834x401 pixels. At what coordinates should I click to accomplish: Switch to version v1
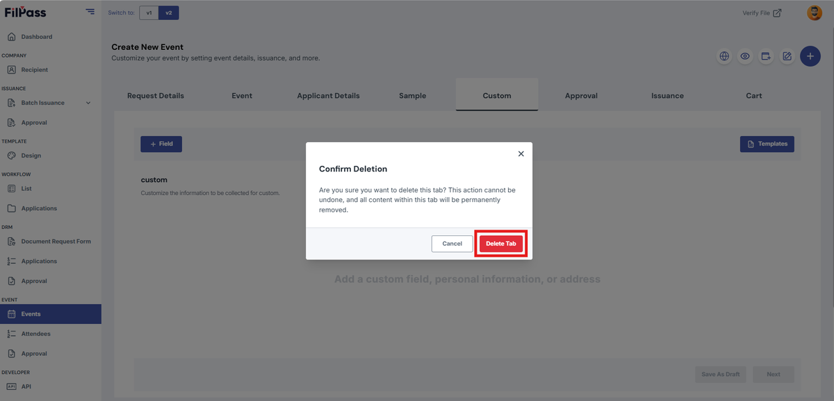[149, 12]
